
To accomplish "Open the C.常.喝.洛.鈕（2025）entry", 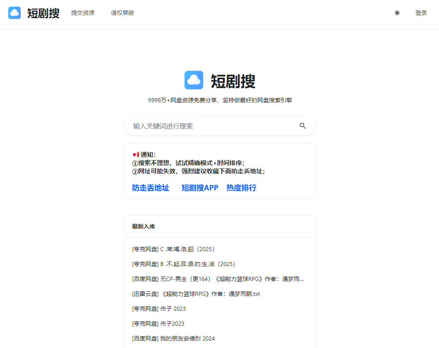I will (173, 249).
